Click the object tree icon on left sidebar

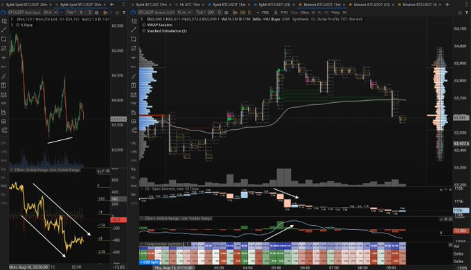coord(3,21)
